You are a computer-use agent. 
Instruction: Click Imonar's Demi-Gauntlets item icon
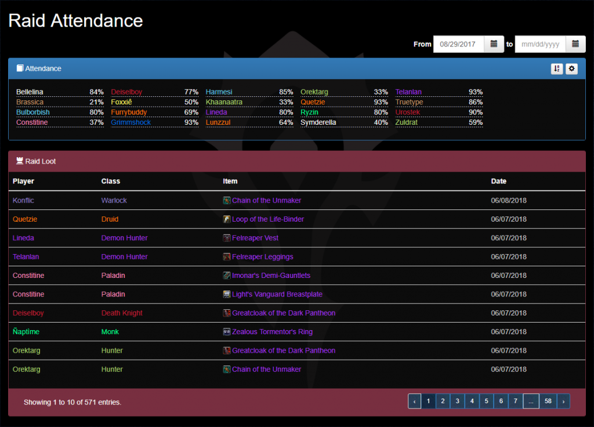[225, 275]
